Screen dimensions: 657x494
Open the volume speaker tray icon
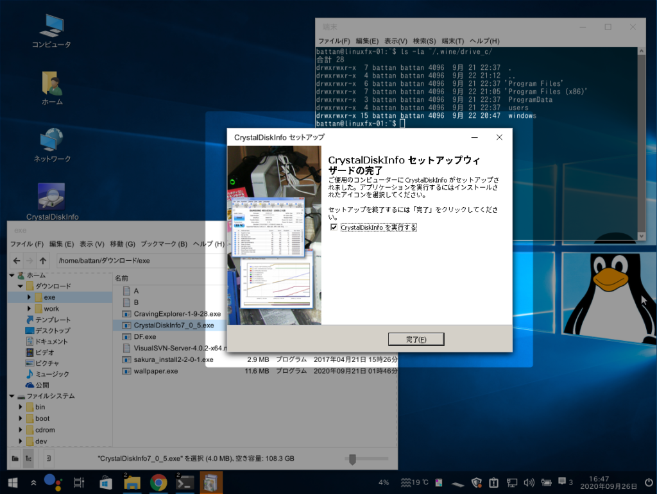click(529, 482)
